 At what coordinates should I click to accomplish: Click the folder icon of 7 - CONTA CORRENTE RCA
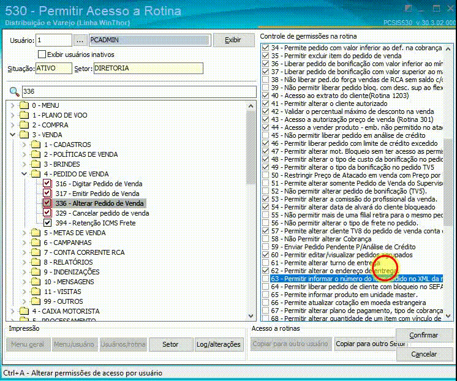click(36, 252)
